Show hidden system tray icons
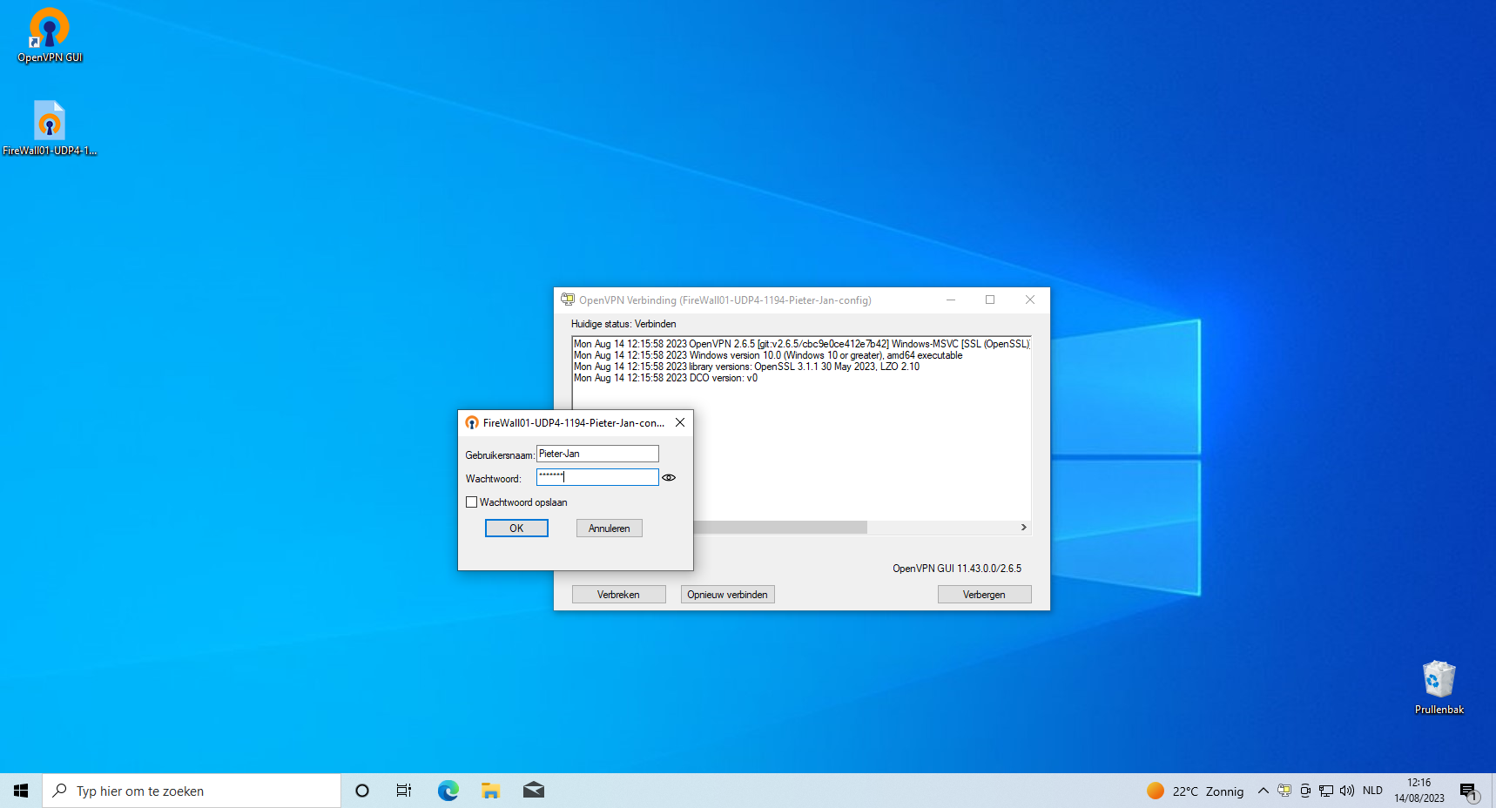The height and width of the screenshot is (808, 1496). [x=1263, y=791]
